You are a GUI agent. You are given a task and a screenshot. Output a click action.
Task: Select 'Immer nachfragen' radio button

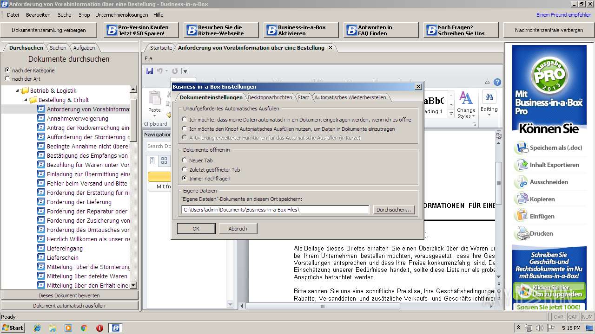185,178
